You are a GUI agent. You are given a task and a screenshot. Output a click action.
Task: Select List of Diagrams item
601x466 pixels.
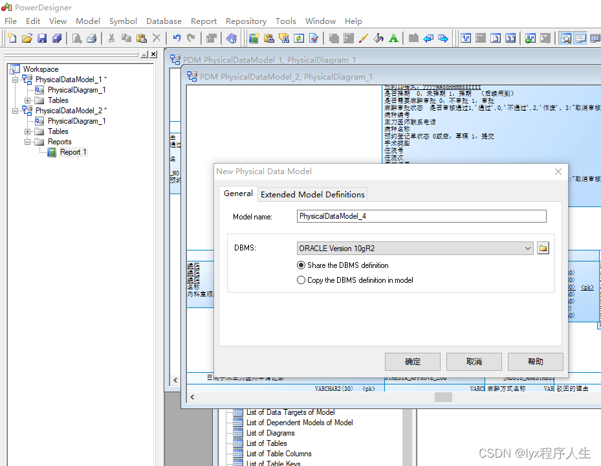(270, 433)
